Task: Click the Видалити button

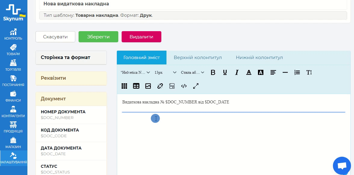Action: tap(141, 37)
